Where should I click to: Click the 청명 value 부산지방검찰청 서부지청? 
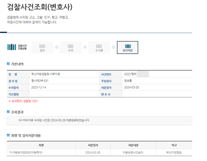pos(46,74)
